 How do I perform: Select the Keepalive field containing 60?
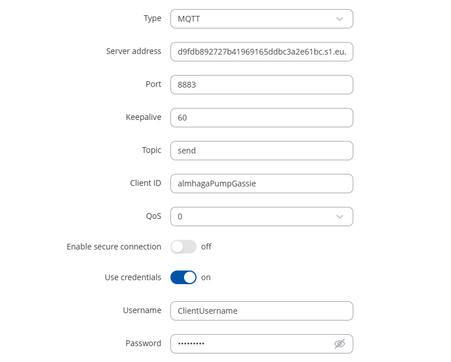coord(261,118)
